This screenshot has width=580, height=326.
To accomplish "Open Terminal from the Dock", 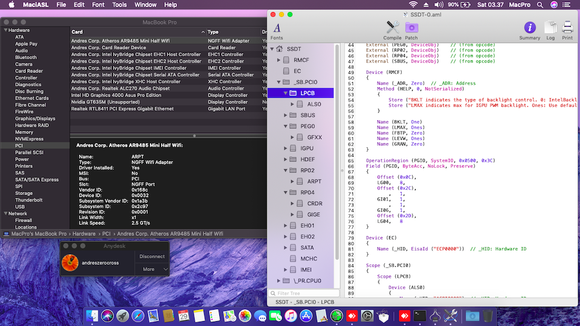I will click(419, 316).
